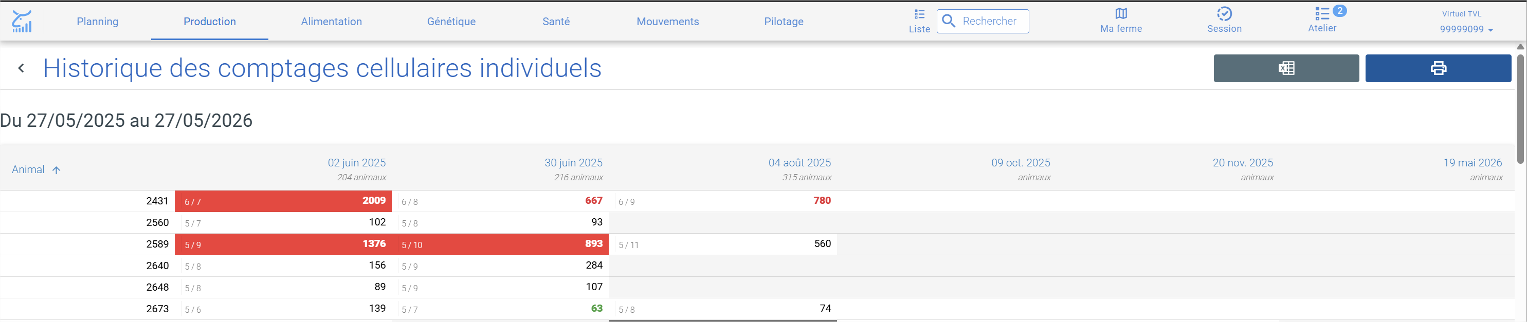Screen dimensions: 1527x322
Task: Open the Mouvements tab
Action: pos(667,21)
